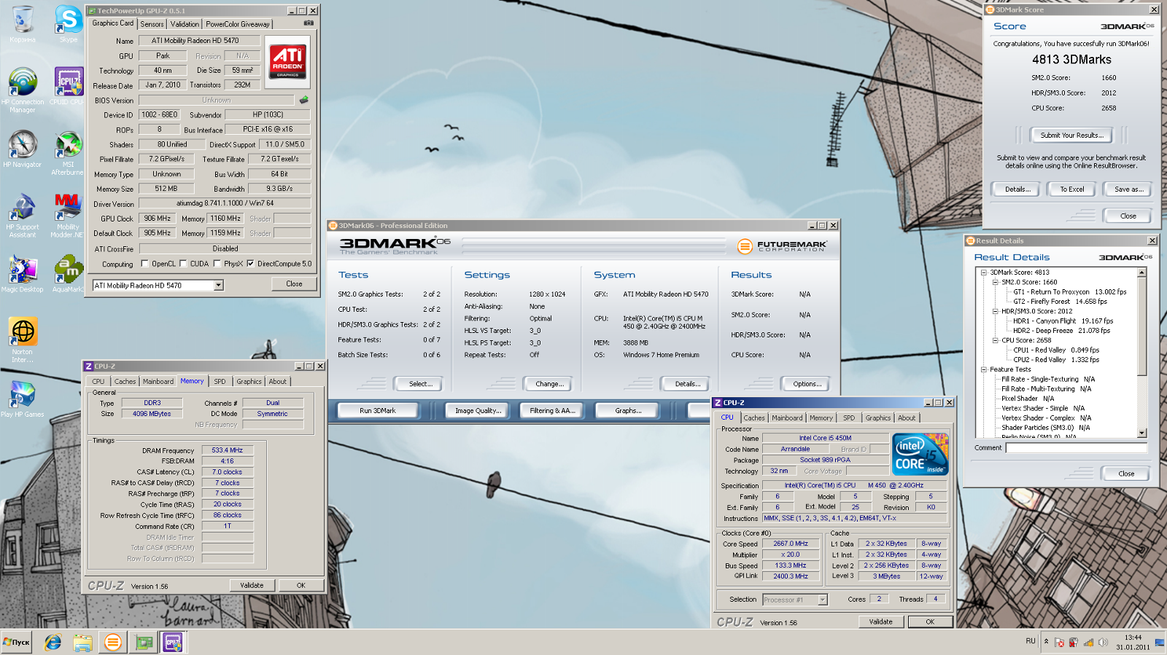The height and width of the screenshot is (655, 1167).
Task: Open Caches tab in the processor CPU-Z window
Action: (754, 417)
